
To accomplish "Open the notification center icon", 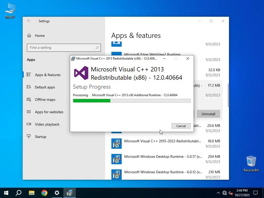I will 255,193.
